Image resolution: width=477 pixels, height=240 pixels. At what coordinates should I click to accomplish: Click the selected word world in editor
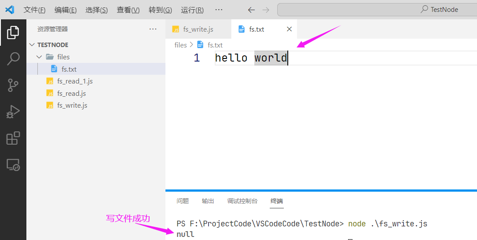tap(271, 58)
